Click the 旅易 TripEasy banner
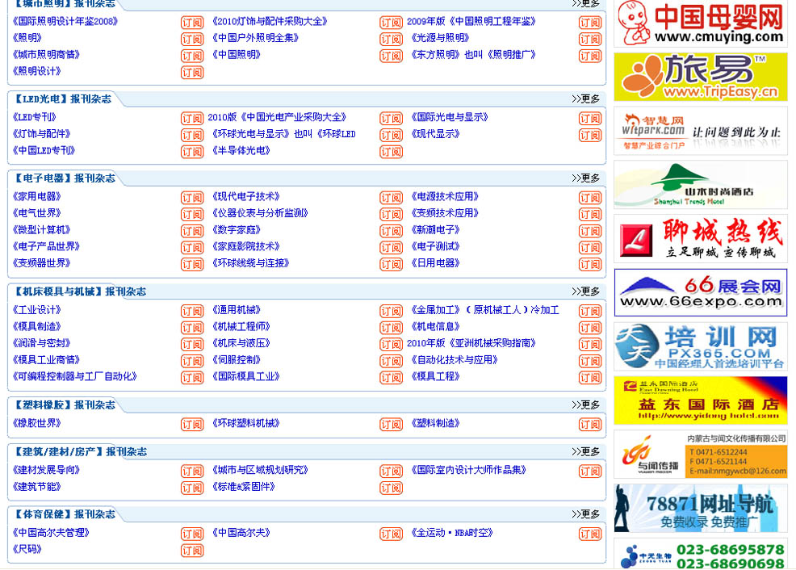 pos(700,78)
